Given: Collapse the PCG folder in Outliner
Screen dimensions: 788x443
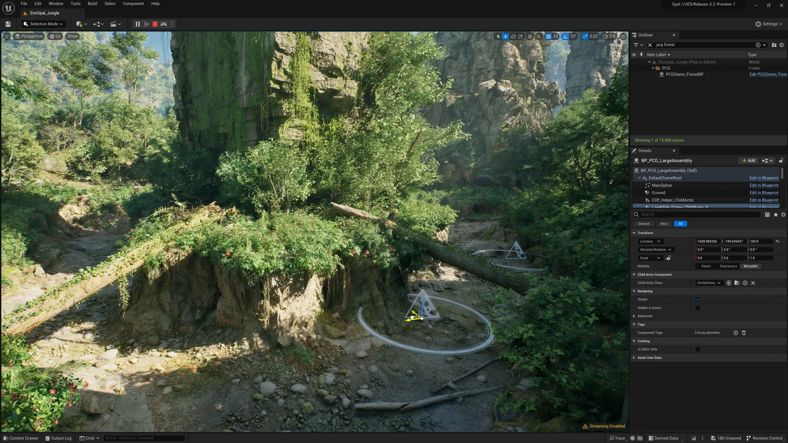Looking at the screenshot, I should click(x=653, y=68).
